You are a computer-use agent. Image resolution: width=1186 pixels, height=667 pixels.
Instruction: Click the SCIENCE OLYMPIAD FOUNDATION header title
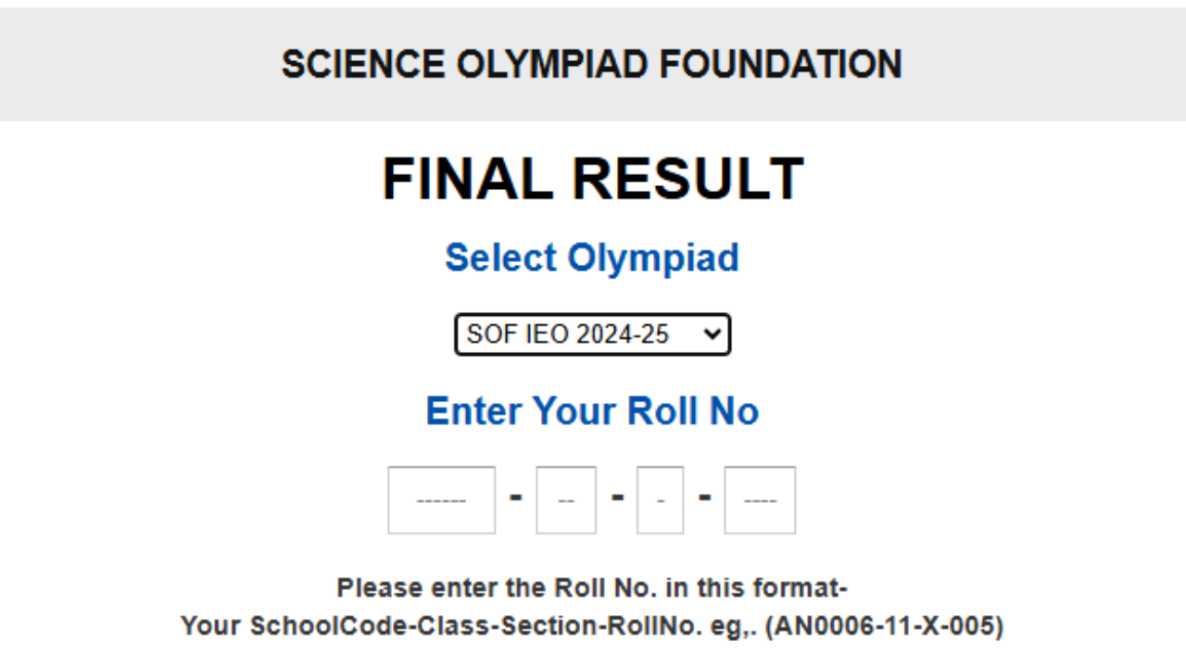[x=592, y=65]
